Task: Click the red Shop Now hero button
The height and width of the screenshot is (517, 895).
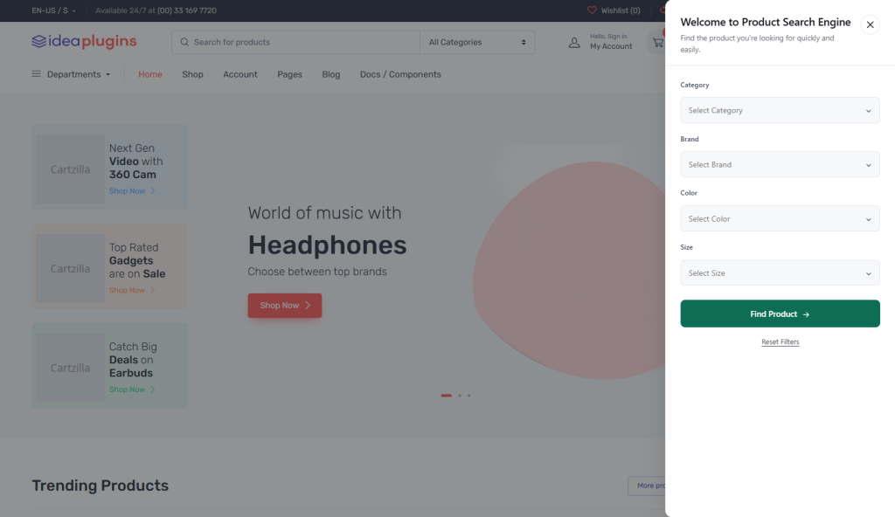Action: 284,306
